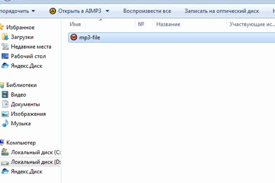Click the Документы page icon

[x=5, y=104]
